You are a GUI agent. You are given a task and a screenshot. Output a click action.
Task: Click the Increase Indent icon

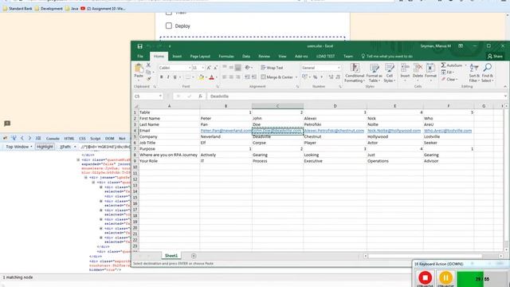click(254, 77)
